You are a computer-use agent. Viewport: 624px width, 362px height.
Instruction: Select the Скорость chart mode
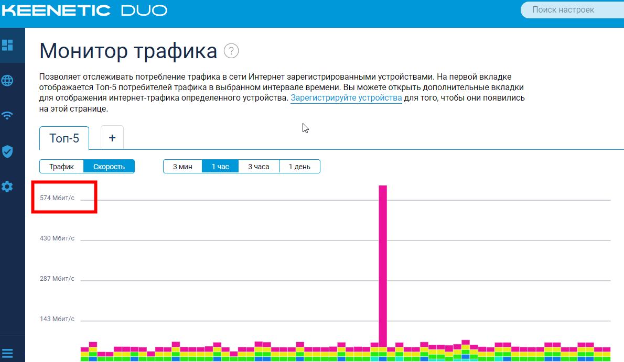109,167
